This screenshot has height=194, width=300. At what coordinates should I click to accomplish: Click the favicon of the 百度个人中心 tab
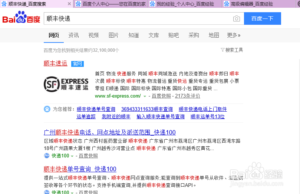coord(78,4)
